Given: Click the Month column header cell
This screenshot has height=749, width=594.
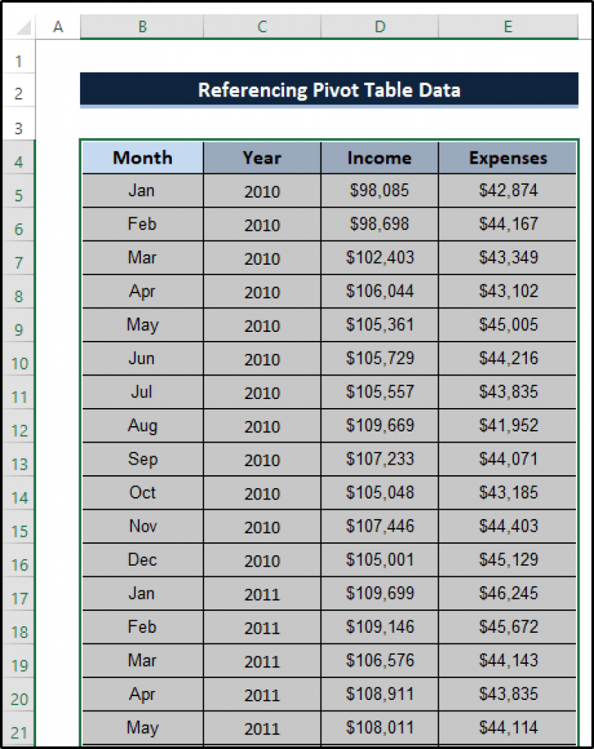Looking at the screenshot, I should point(142,158).
